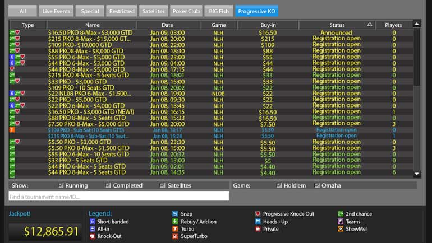This screenshot has height=243, width=432.
Task: Click the ShowMe! legend icon
Action: pyautogui.click(x=341, y=229)
